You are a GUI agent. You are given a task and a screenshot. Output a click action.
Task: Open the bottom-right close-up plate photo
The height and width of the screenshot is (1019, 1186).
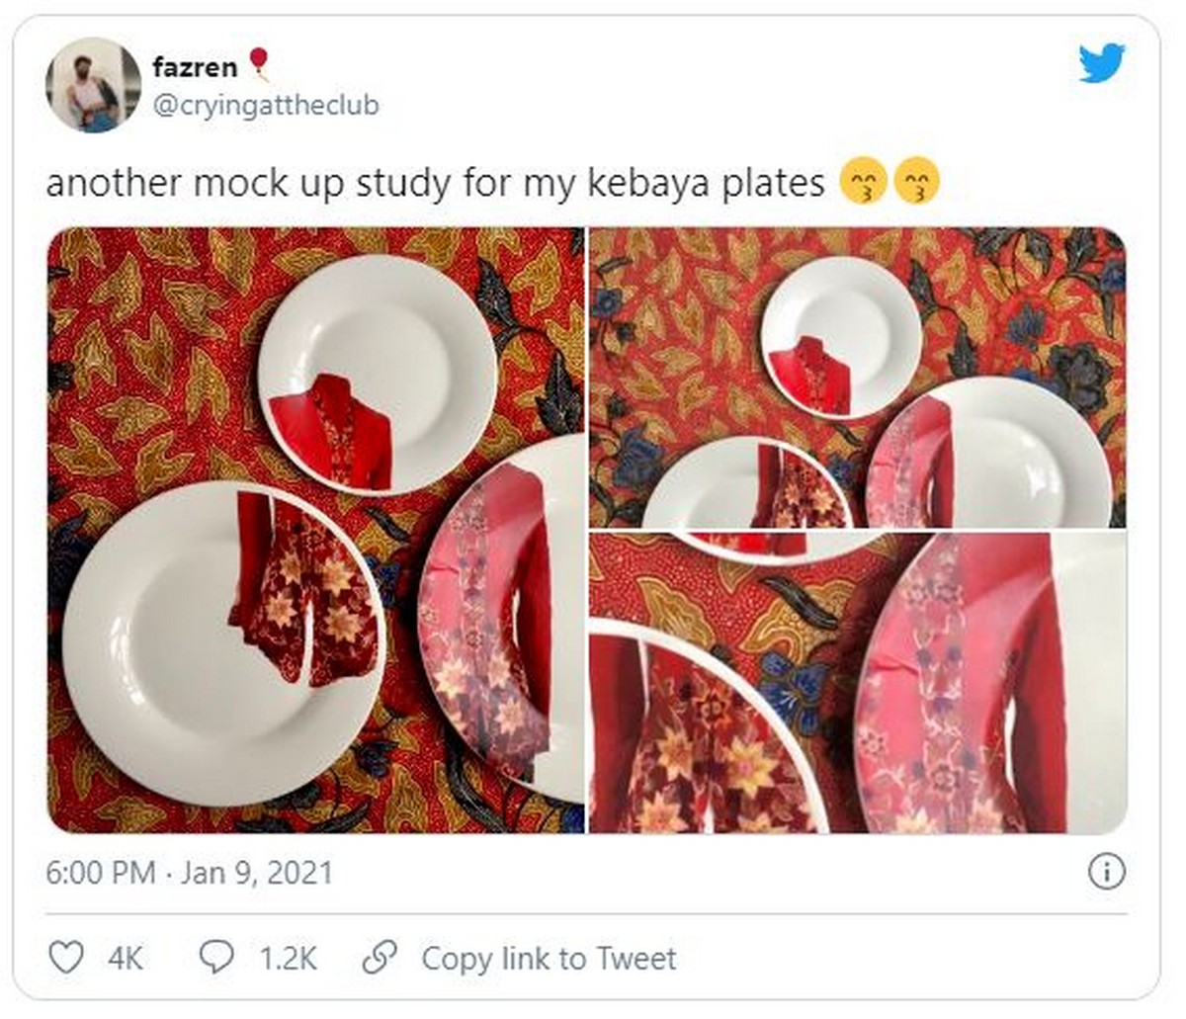[x=858, y=683]
